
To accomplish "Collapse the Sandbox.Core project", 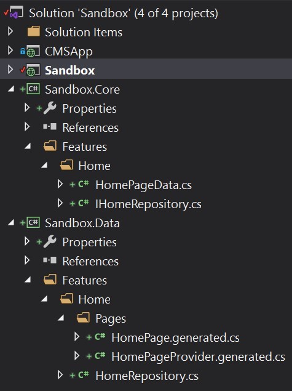I will coord(11,89).
